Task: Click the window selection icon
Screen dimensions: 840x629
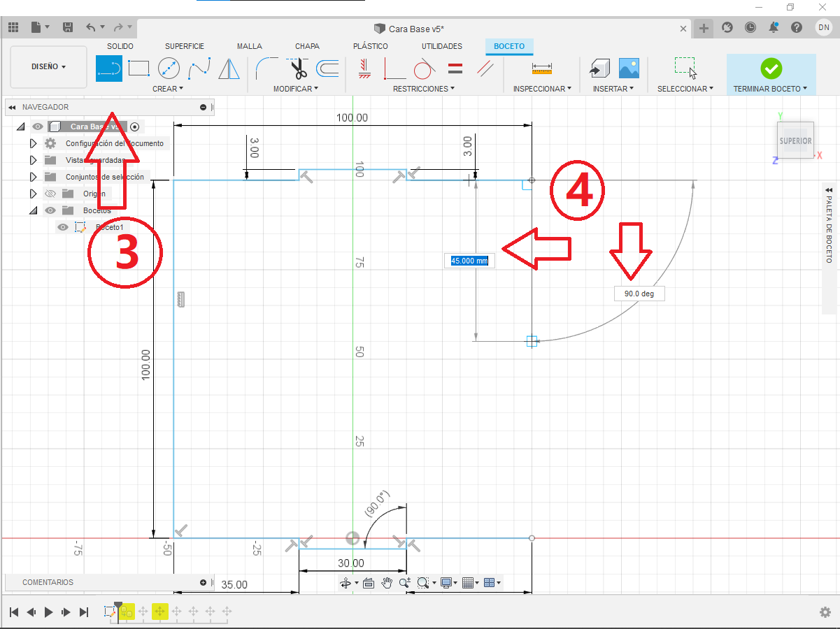Action: (x=685, y=68)
